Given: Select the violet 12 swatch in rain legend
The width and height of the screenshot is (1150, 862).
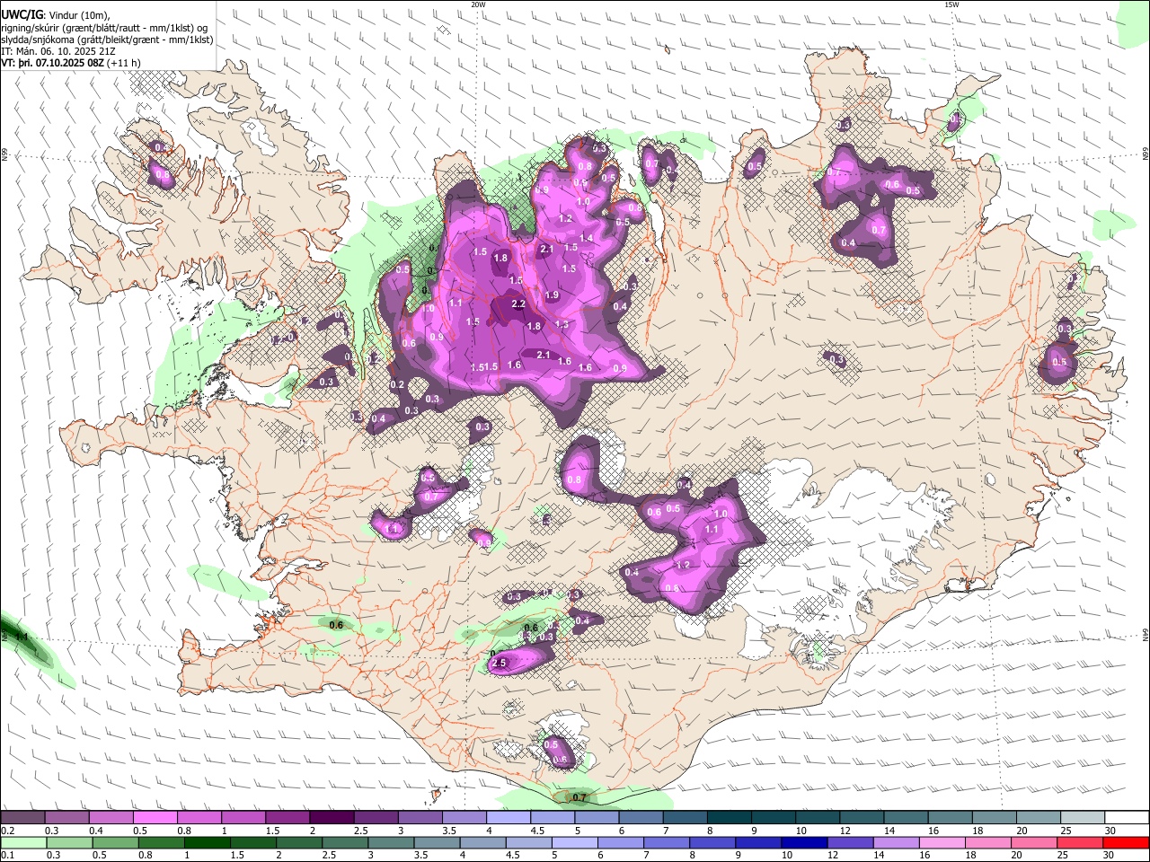Looking at the screenshot, I should pos(850,842).
